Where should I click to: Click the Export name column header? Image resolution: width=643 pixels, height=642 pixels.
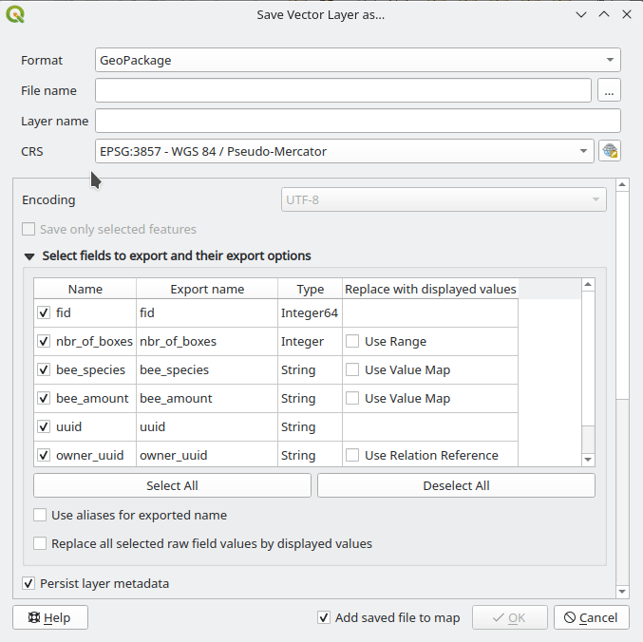[x=207, y=289]
